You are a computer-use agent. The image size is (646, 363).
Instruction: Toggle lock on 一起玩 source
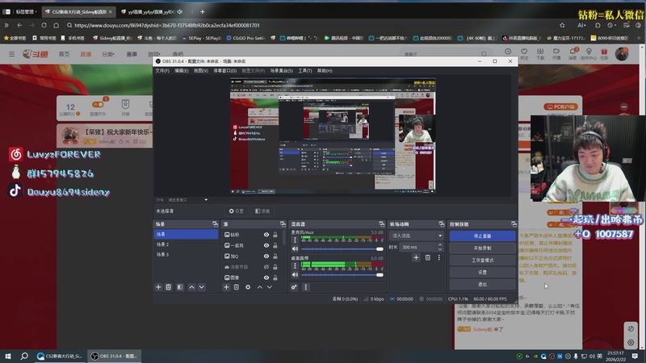(275, 245)
